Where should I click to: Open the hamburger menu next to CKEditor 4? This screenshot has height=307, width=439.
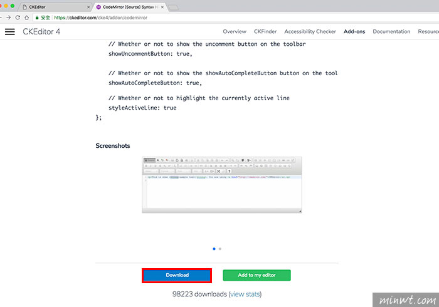click(10, 31)
